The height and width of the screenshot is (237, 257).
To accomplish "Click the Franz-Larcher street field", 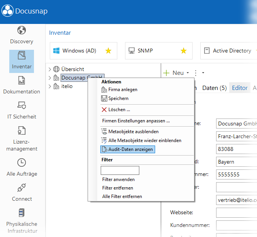I will click(x=237, y=136).
